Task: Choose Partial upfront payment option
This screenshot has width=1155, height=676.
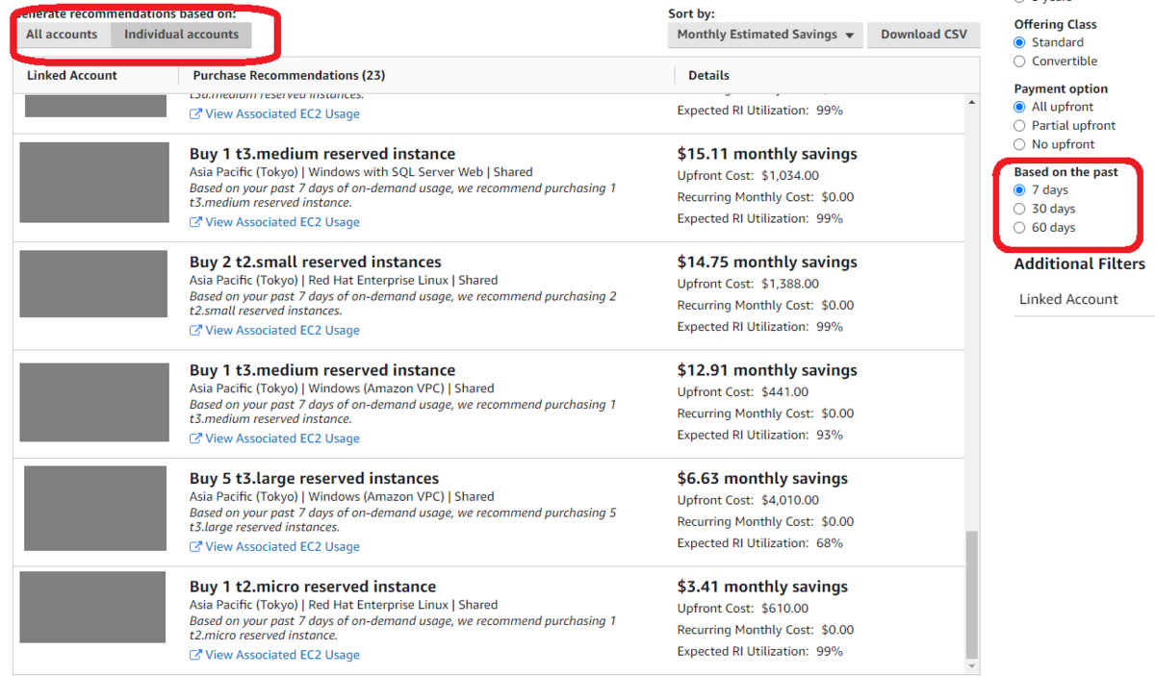Action: (1019, 126)
